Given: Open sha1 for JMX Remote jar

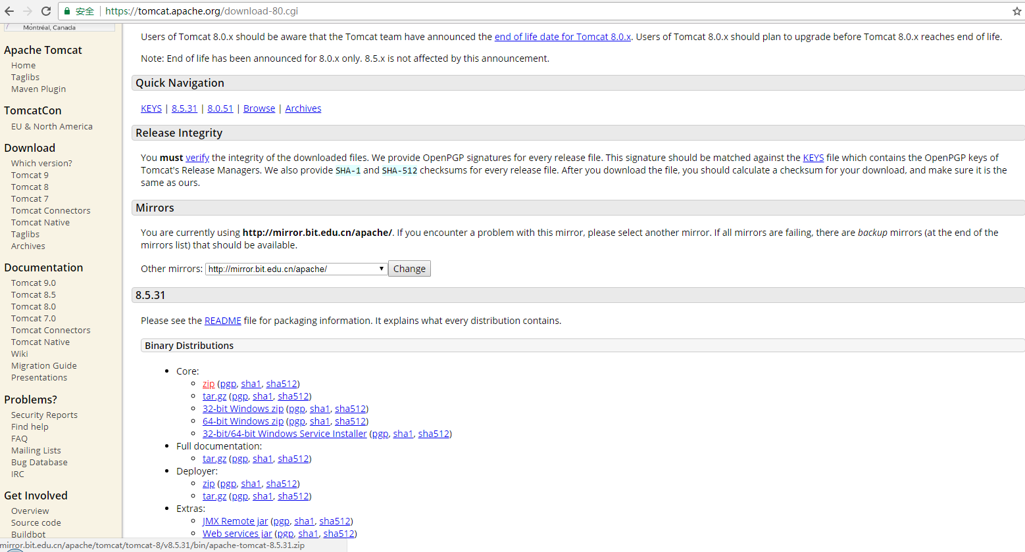Looking at the screenshot, I should click(x=304, y=521).
